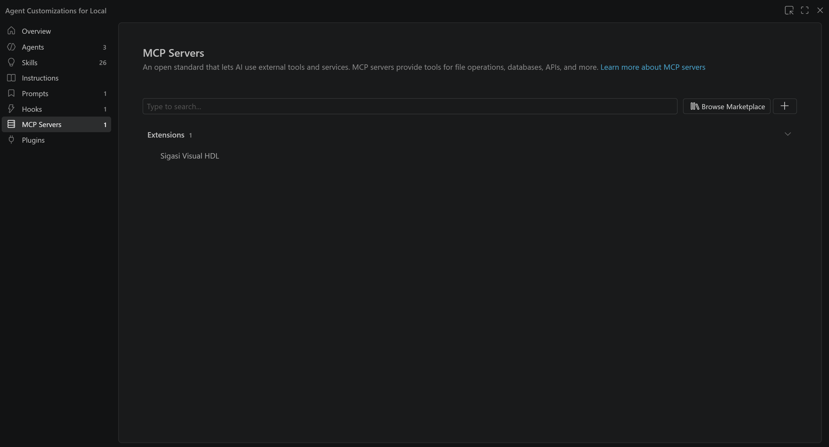Click the MCP Servers server icon
This screenshot has height=447, width=829.
point(11,124)
